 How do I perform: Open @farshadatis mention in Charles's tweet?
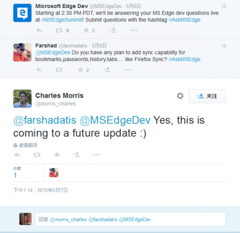click(45, 120)
